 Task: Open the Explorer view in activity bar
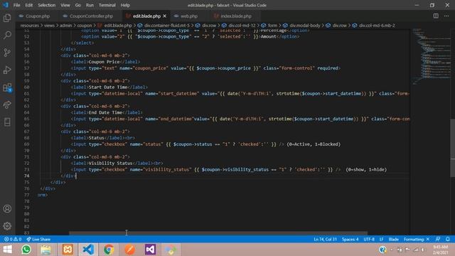pyautogui.click(x=7, y=18)
